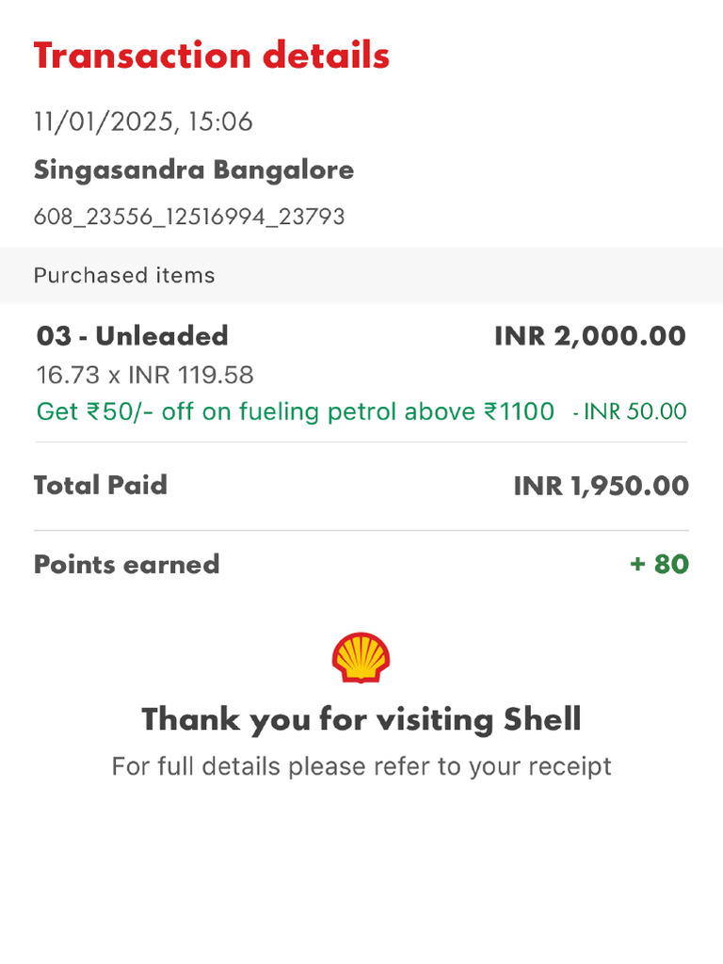Image resolution: width=723 pixels, height=964 pixels.
Task: Click the Thank you for visiting Shell message
Action: [361, 720]
